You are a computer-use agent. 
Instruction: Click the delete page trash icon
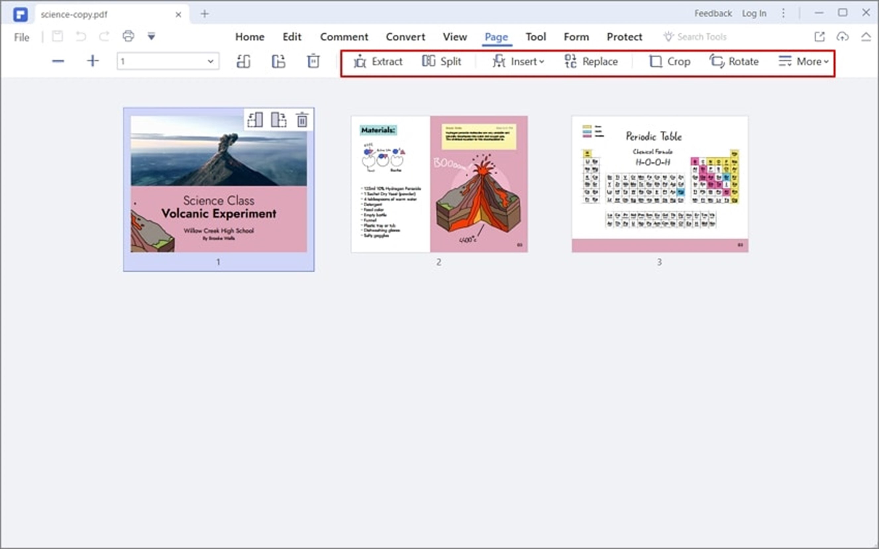tap(314, 61)
